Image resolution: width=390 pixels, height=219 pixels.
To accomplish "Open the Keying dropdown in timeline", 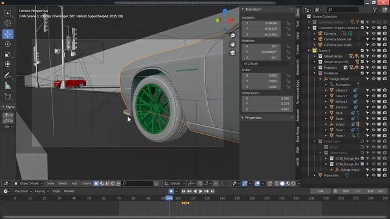I will pyautogui.click(x=41, y=192).
